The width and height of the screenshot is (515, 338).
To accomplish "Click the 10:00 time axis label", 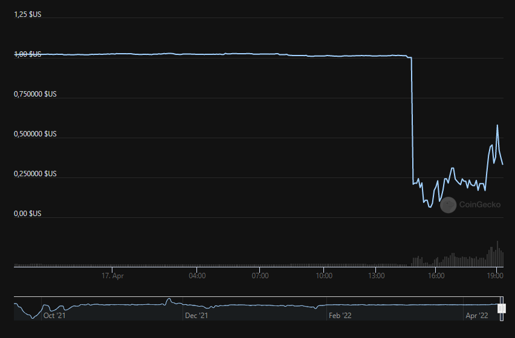I will point(323,276).
